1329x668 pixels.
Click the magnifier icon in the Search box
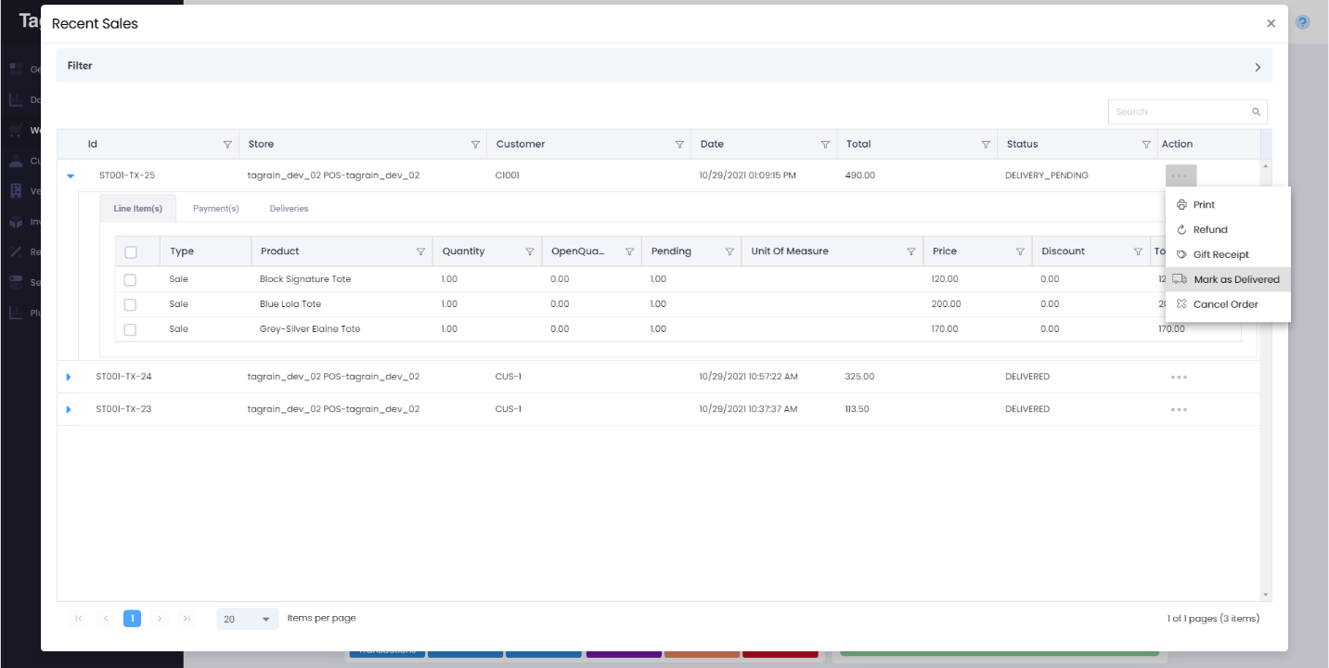[1258, 111]
